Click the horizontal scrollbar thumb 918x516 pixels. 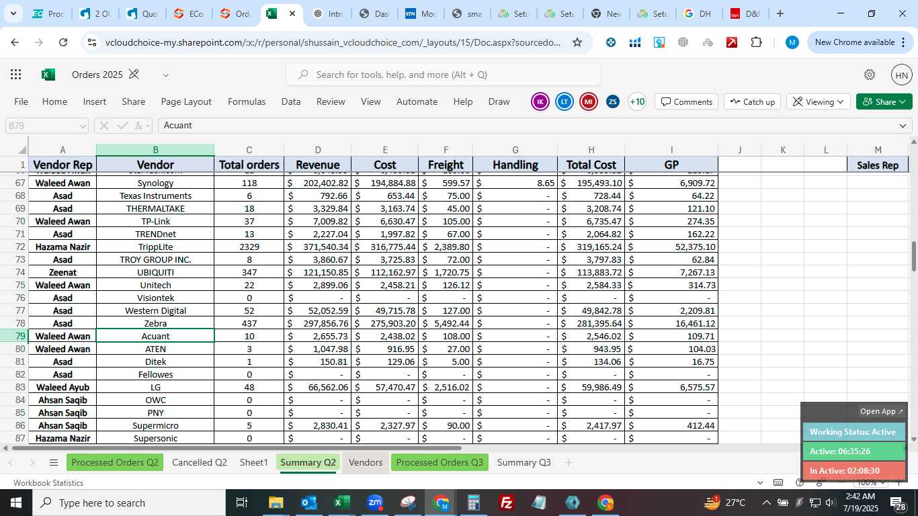coord(235,447)
